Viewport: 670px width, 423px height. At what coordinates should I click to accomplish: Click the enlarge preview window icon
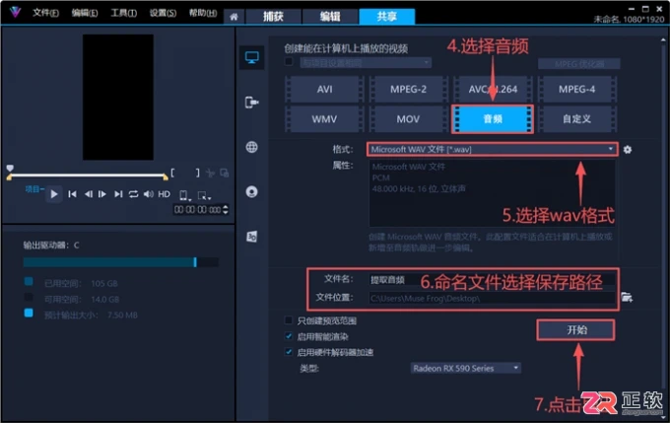[225, 174]
